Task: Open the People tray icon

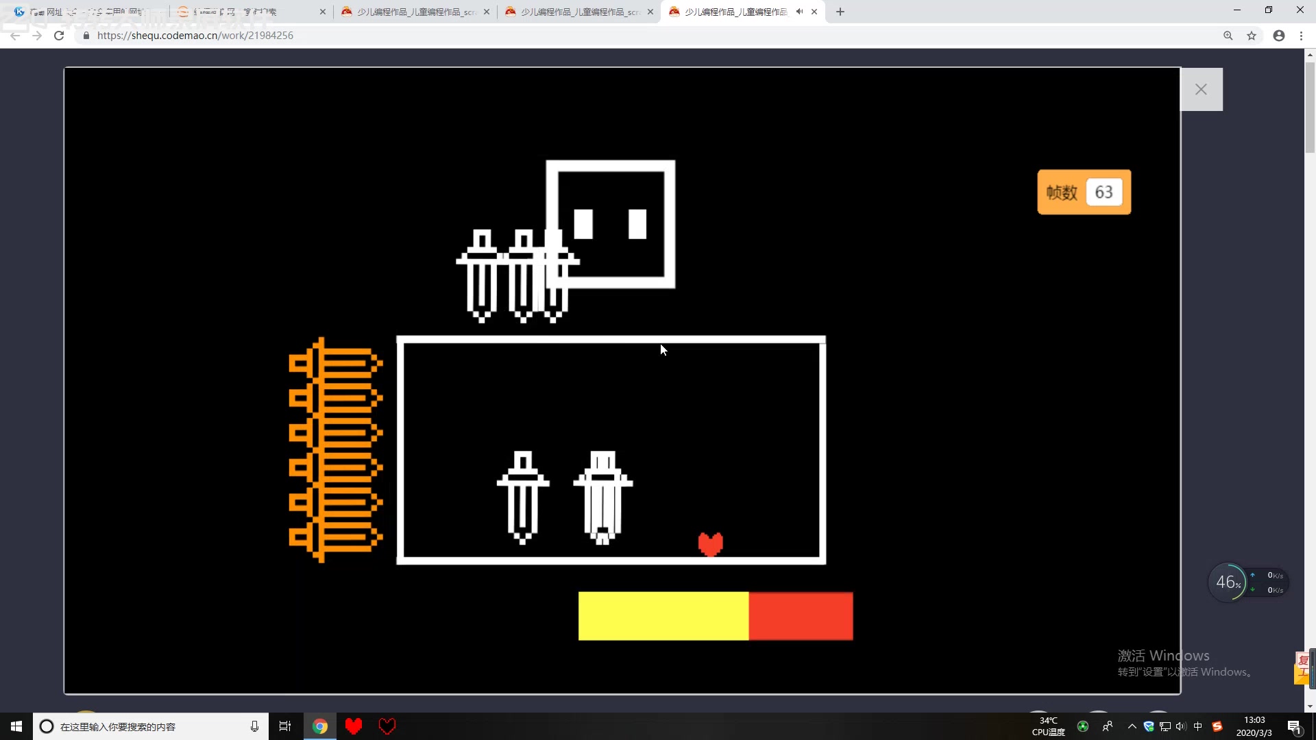Action: click(x=1108, y=726)
